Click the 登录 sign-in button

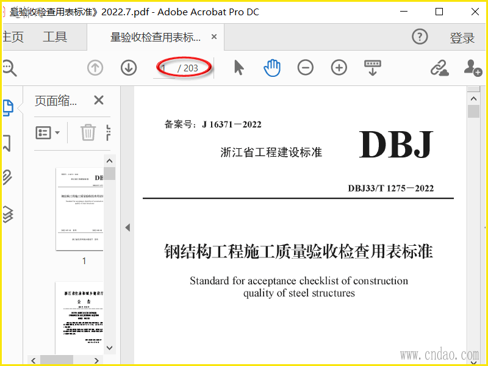tap(462, 38)
